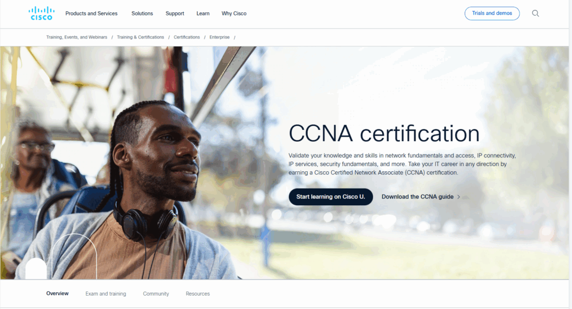The height and width of the screenshot is (309, 572).
Task: Open the Certifications breadcrumb link
Action: point(187,37)
